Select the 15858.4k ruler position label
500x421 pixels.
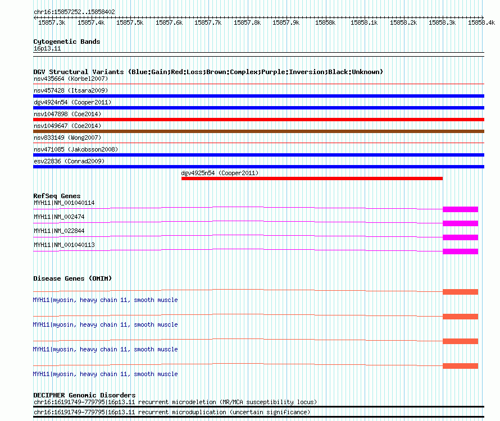[x=481, y=22]
